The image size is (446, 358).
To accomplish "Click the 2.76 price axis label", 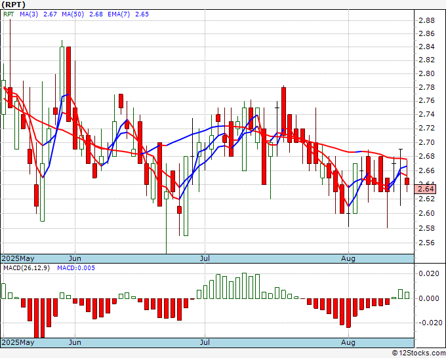I will pos(427,101).
